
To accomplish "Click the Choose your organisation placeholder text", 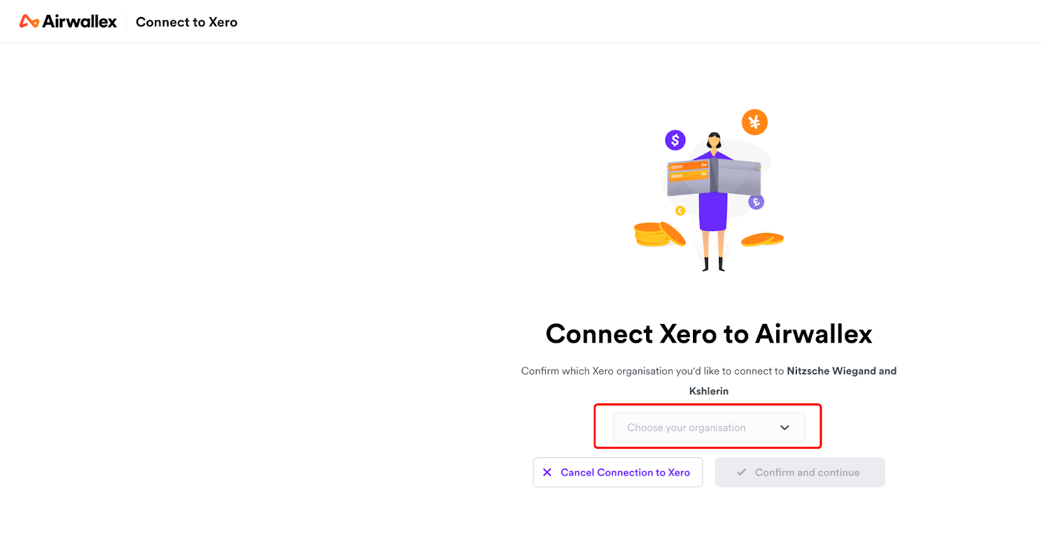I will coord(686,427).
